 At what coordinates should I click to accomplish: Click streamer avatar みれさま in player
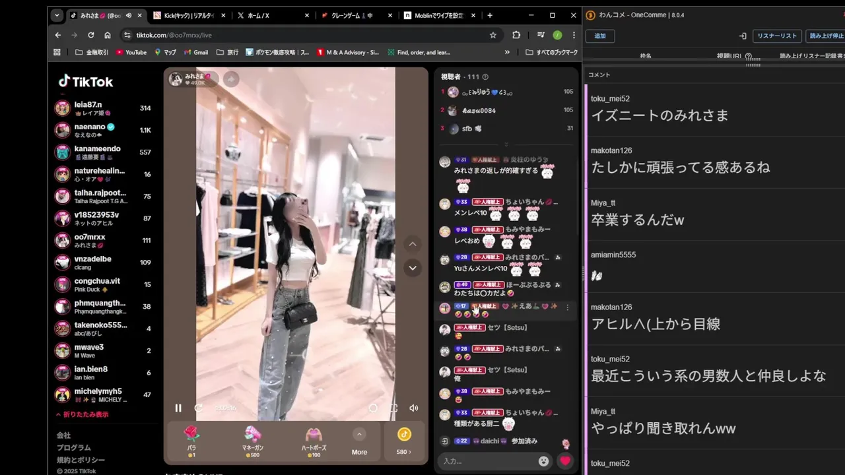pyautogui.click(x=176, y=79)
